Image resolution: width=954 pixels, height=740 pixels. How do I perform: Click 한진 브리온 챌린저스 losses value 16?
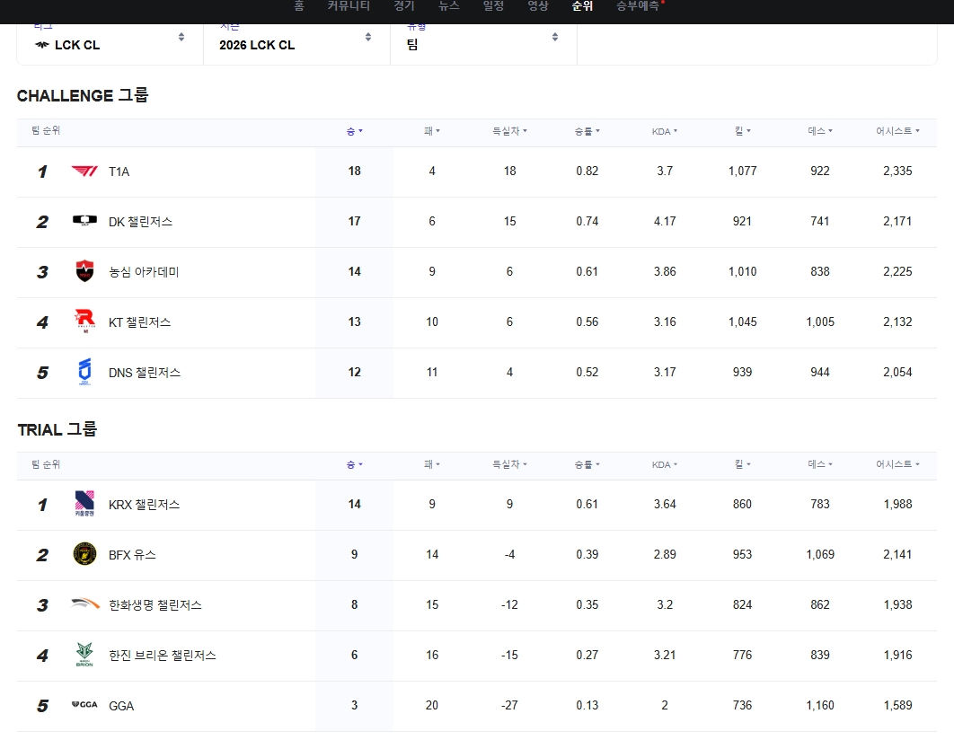click(432, 655)
